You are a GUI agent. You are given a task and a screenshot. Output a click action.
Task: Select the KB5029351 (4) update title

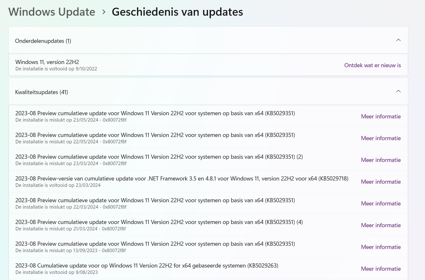click(x=159, y=222)
